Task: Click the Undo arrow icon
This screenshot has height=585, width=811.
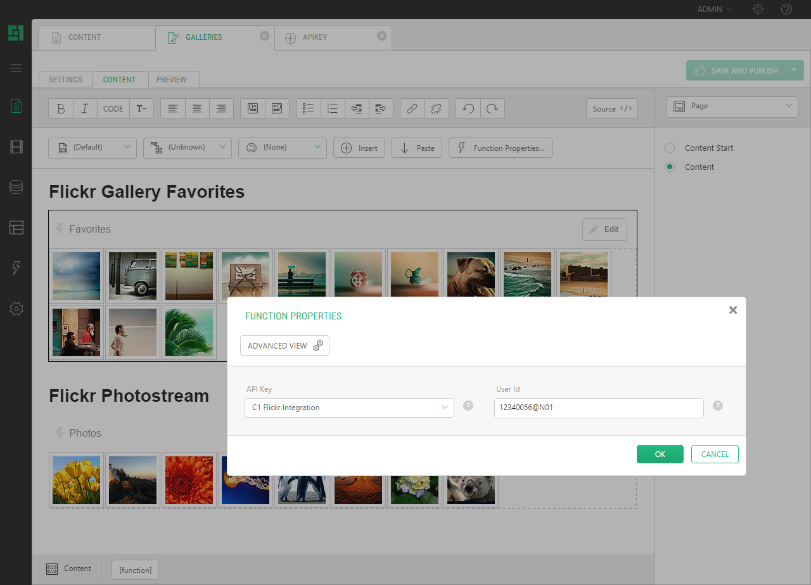Action: coord(468,108)
